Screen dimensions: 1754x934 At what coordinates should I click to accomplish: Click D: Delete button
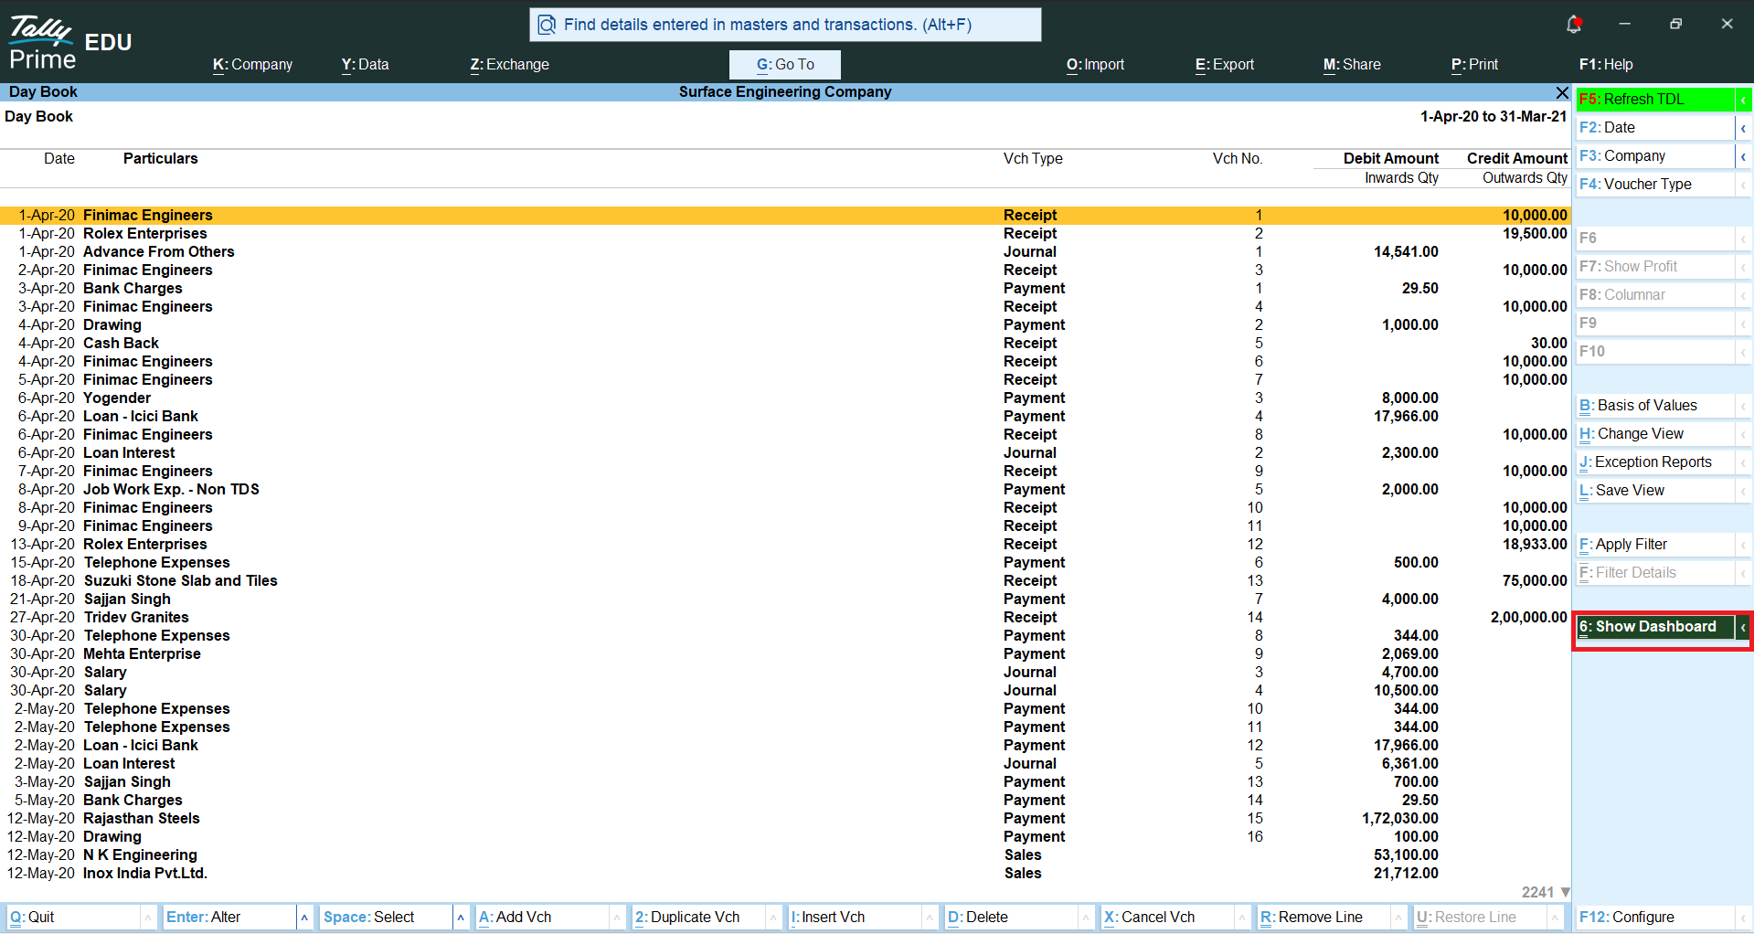pos(1012,918)
